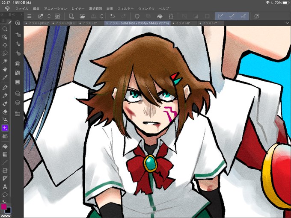Select the Operation object tool
291x218 pixels.
pyautogui.click(x=5, y=37)
